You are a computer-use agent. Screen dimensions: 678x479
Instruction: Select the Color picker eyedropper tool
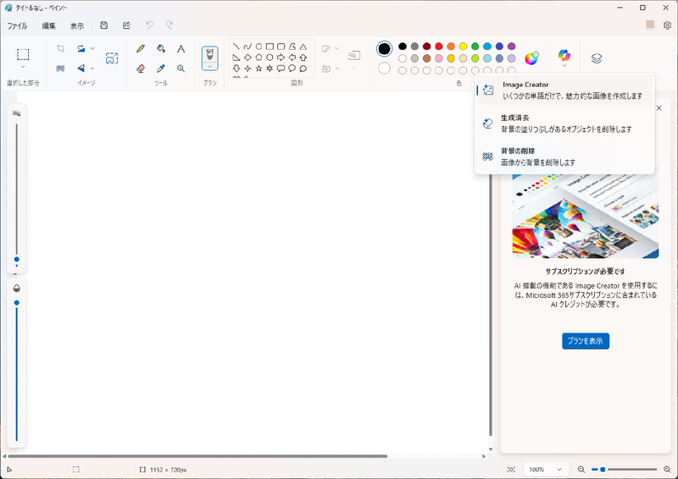click(x=161, y=69)
